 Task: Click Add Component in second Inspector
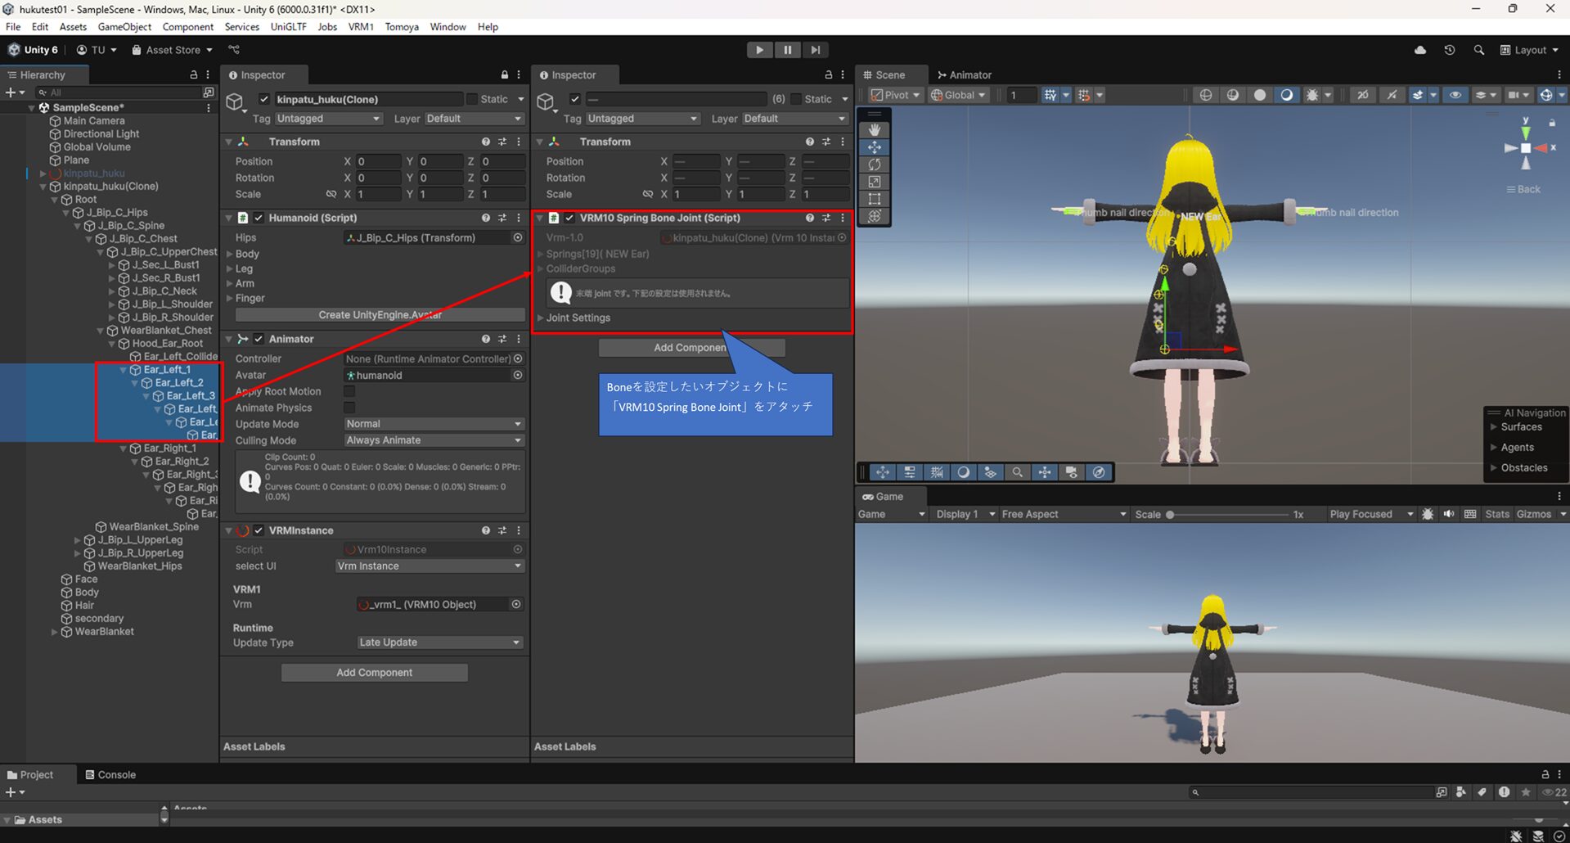pyautogui.click(x=691, y=348)
